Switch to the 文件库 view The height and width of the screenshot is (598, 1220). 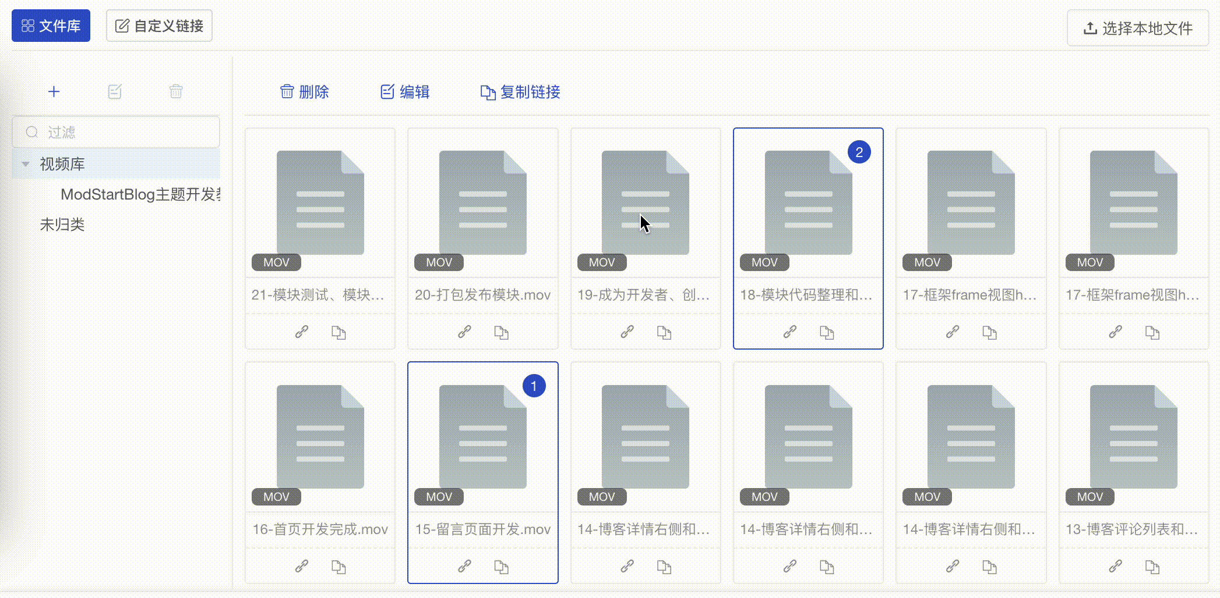[51, 26]
